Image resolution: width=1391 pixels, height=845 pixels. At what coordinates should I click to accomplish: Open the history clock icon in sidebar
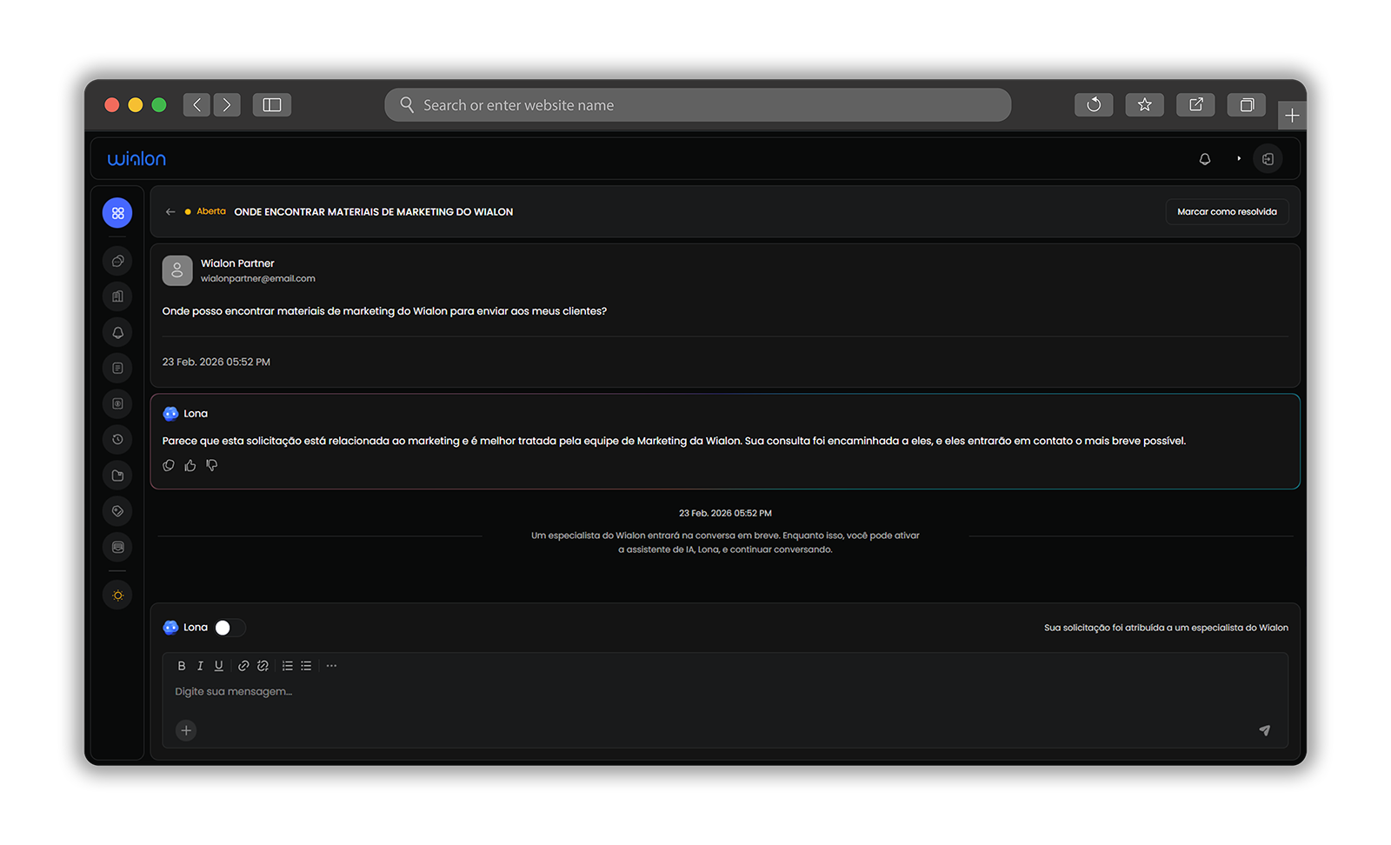coord(117,439)
